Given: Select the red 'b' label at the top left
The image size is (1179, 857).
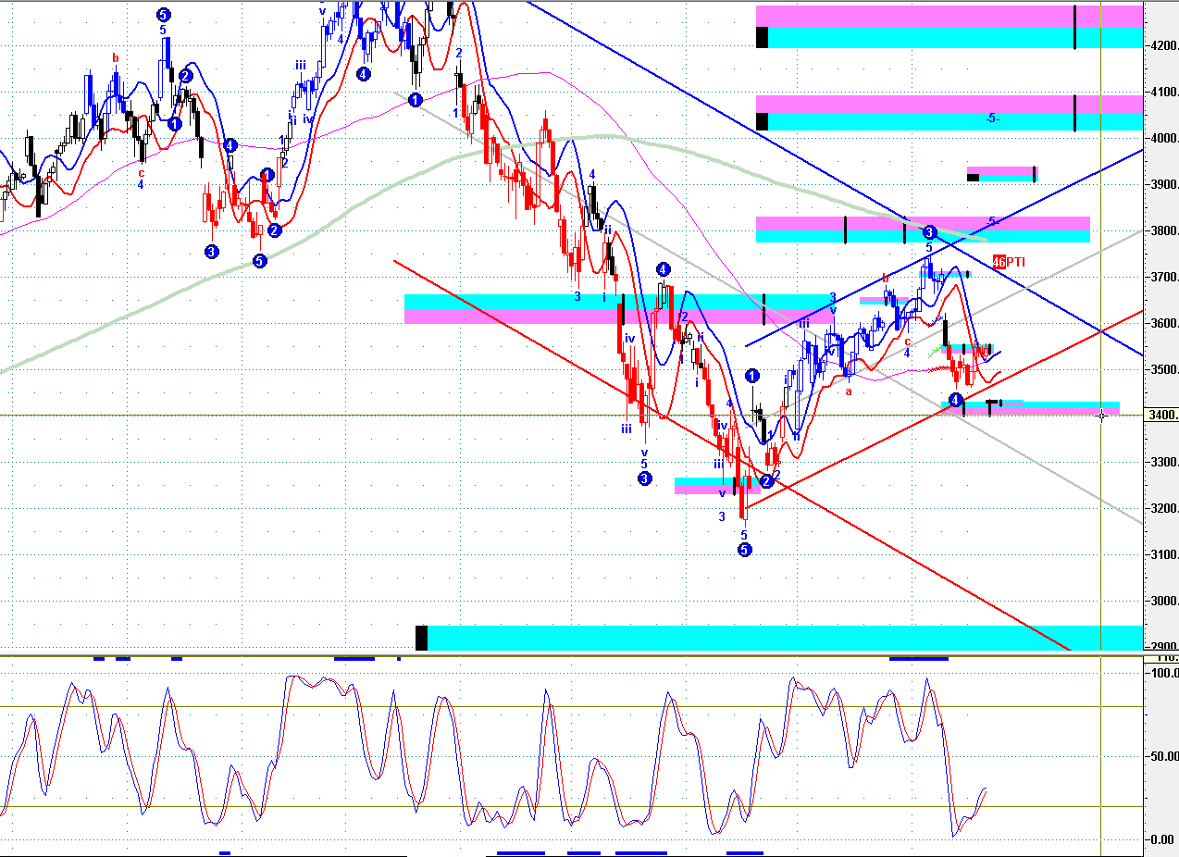Looking at the screenshot, I should click(x=116, y=58).
